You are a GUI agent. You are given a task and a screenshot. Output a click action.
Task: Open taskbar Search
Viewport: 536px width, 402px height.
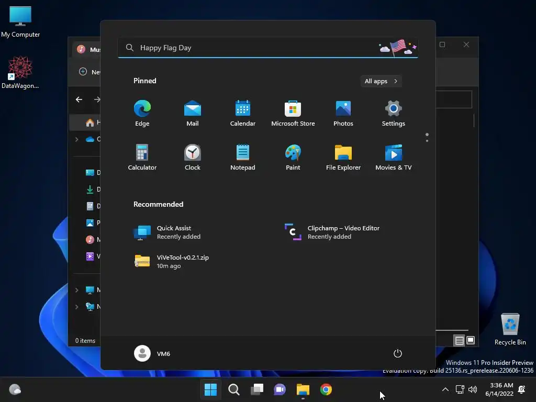coord(234,389)
